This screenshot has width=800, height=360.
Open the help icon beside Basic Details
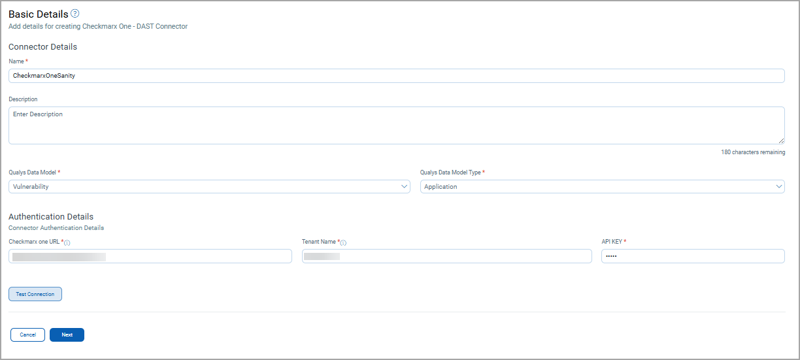click(75, 13)
